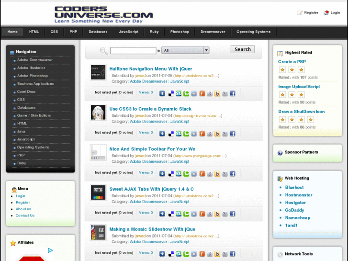This screenshot has height=261, width=348.
Task: Click orange b icon in Nice And Simple Toolbar row
Action: coord(217,174)
